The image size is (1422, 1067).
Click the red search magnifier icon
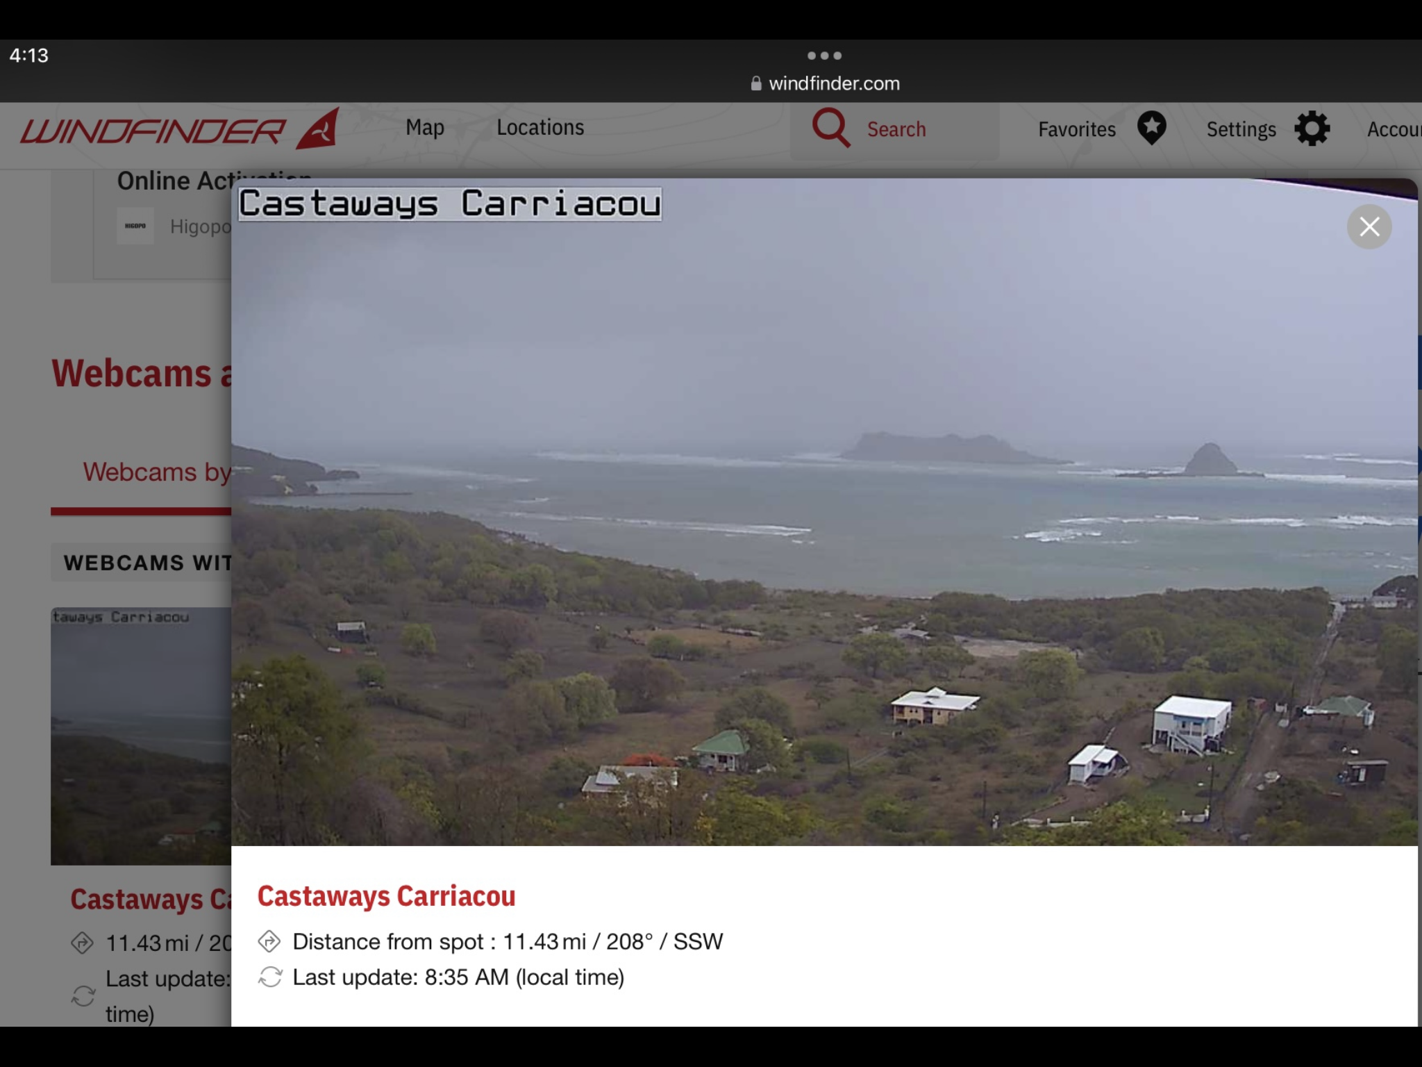point(830,128)
